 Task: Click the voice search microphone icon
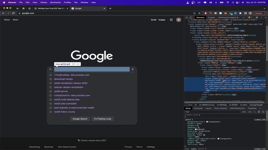[133, 69]
